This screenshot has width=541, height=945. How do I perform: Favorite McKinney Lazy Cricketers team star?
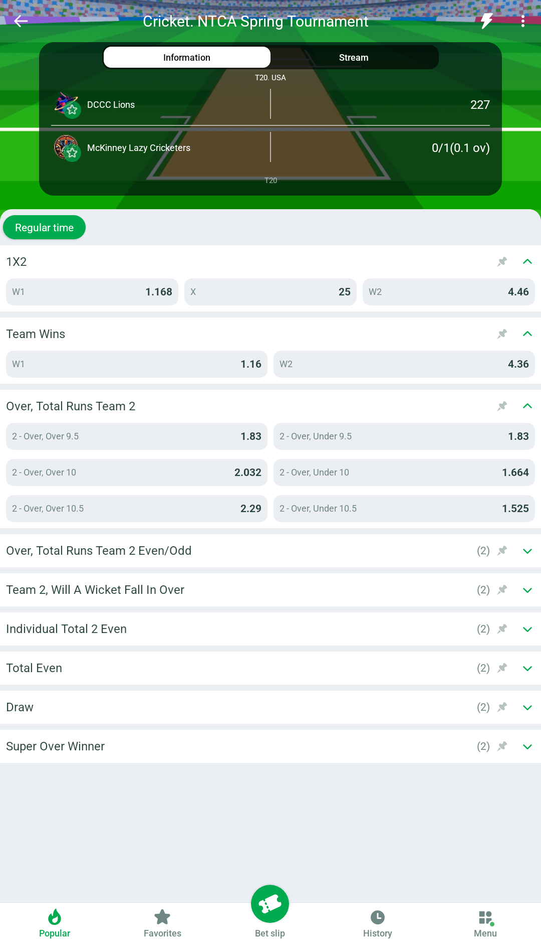click(72, 152)
